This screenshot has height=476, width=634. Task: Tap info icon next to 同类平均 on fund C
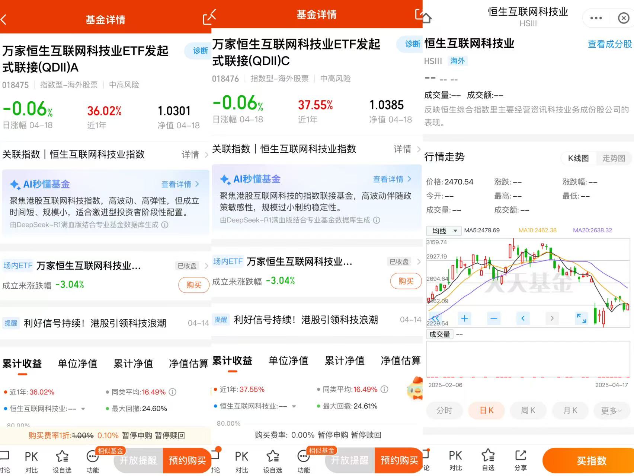click(385, 389)
